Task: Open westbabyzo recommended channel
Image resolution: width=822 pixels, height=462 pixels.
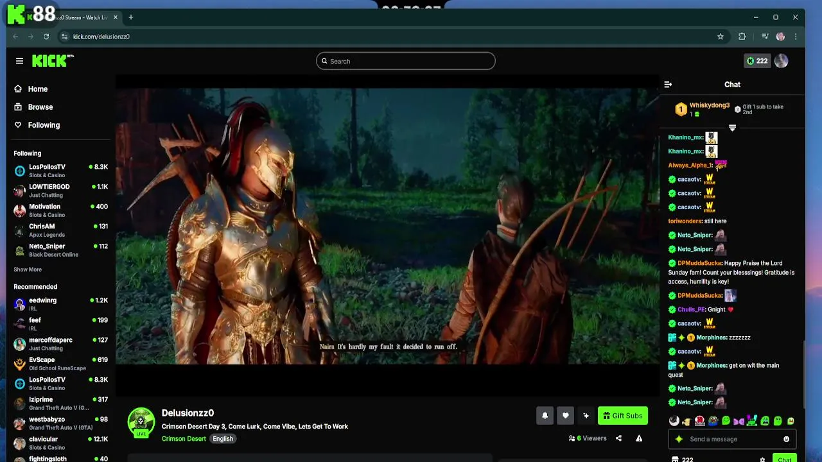Action: pos(60,424)
